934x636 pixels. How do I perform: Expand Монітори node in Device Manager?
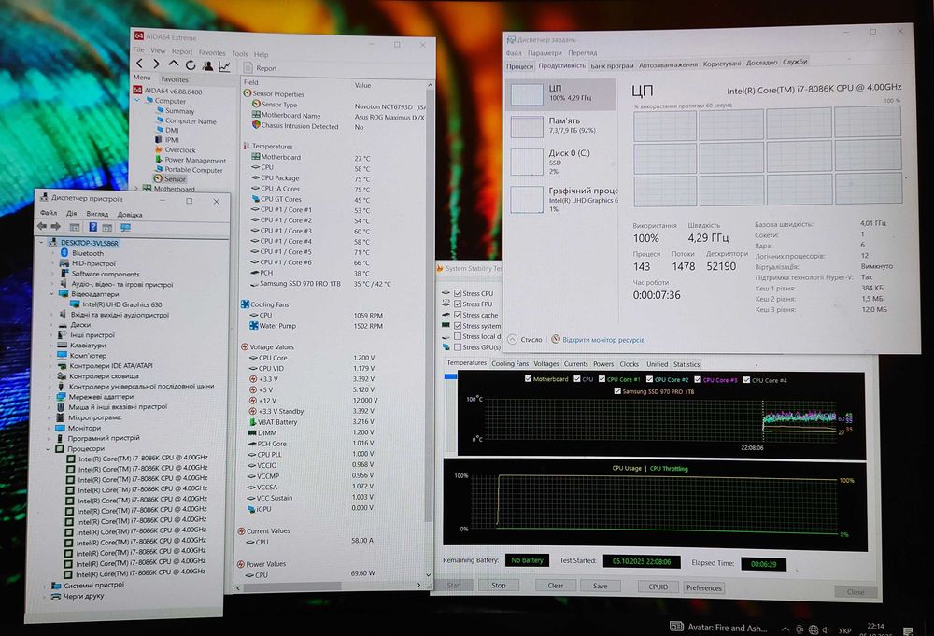point(49,428)
